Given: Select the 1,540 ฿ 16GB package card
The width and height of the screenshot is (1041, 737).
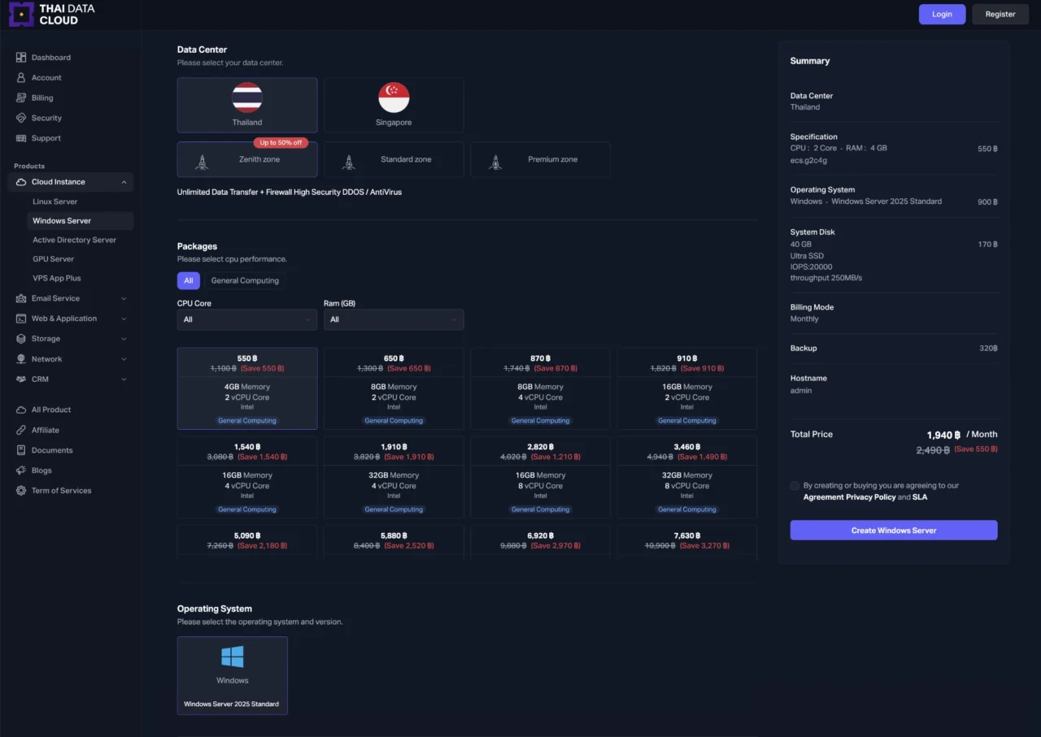Looking at the screenshot, I should click(x=247, y=477).
